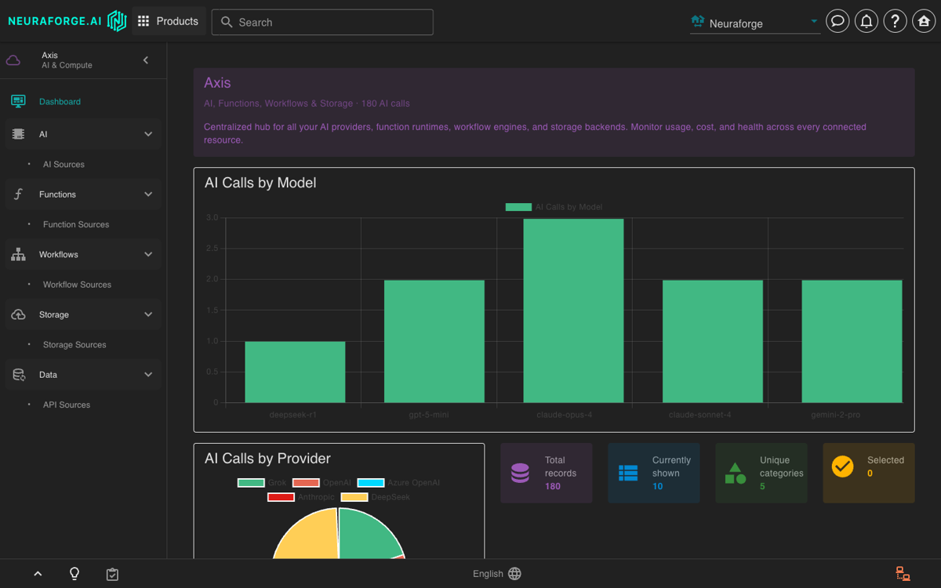Click the green pie chart slice
The width and height of the screenshot is (941, 588).
pyautogui.click(x=369, y=535)
